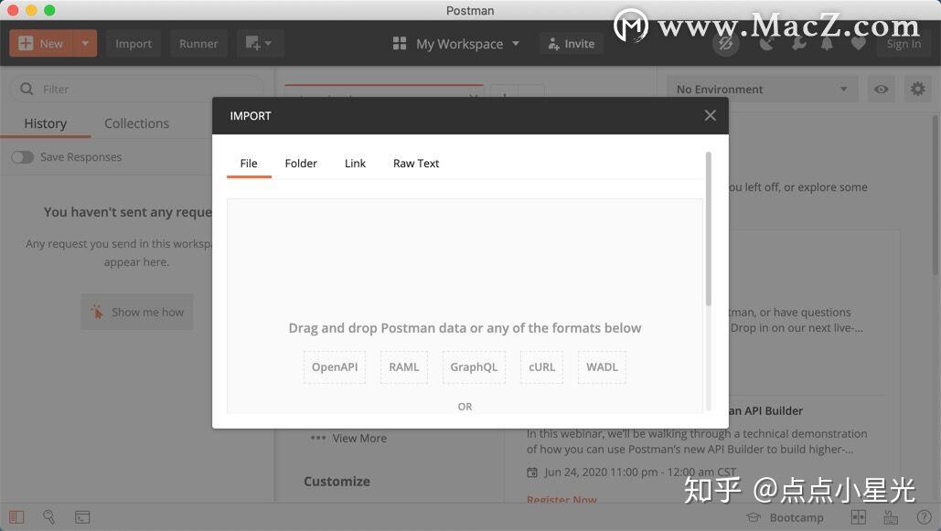Click the Import dialog scrollbar

tap(708, 228)
